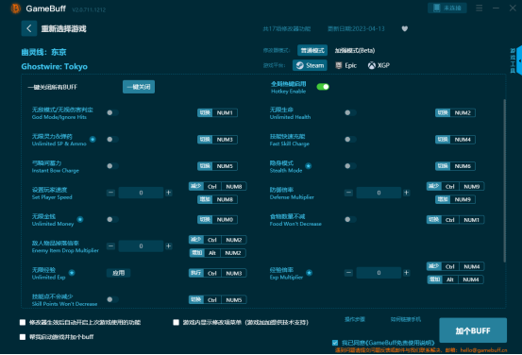This screenshot has width=522, height=355.
Task: Select the Epic platform tab
Action: click(x=346, y=65)
